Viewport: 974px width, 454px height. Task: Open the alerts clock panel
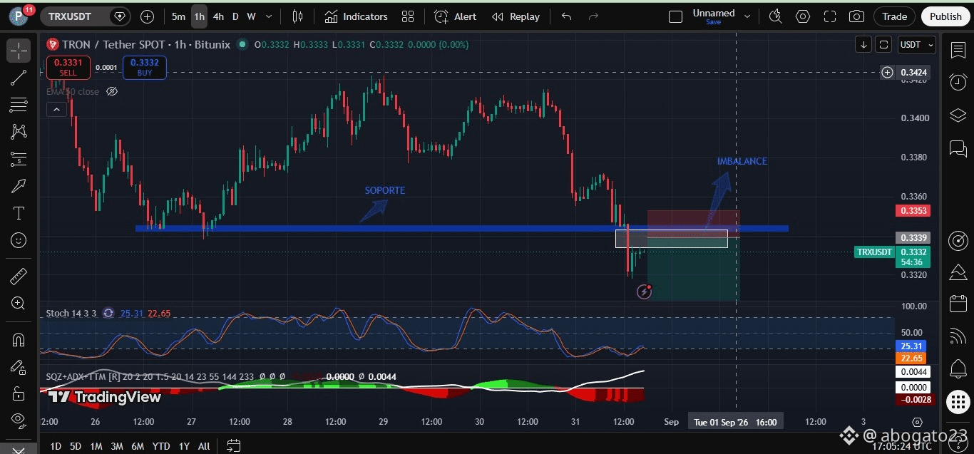(958, 82)
